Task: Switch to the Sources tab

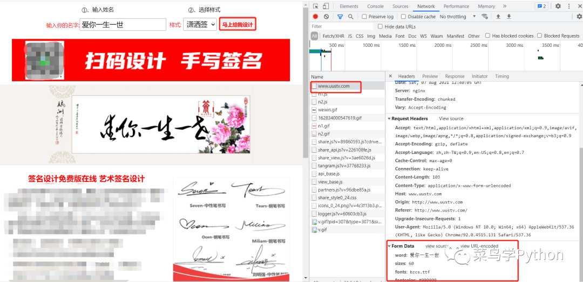Action: (401, 6)
